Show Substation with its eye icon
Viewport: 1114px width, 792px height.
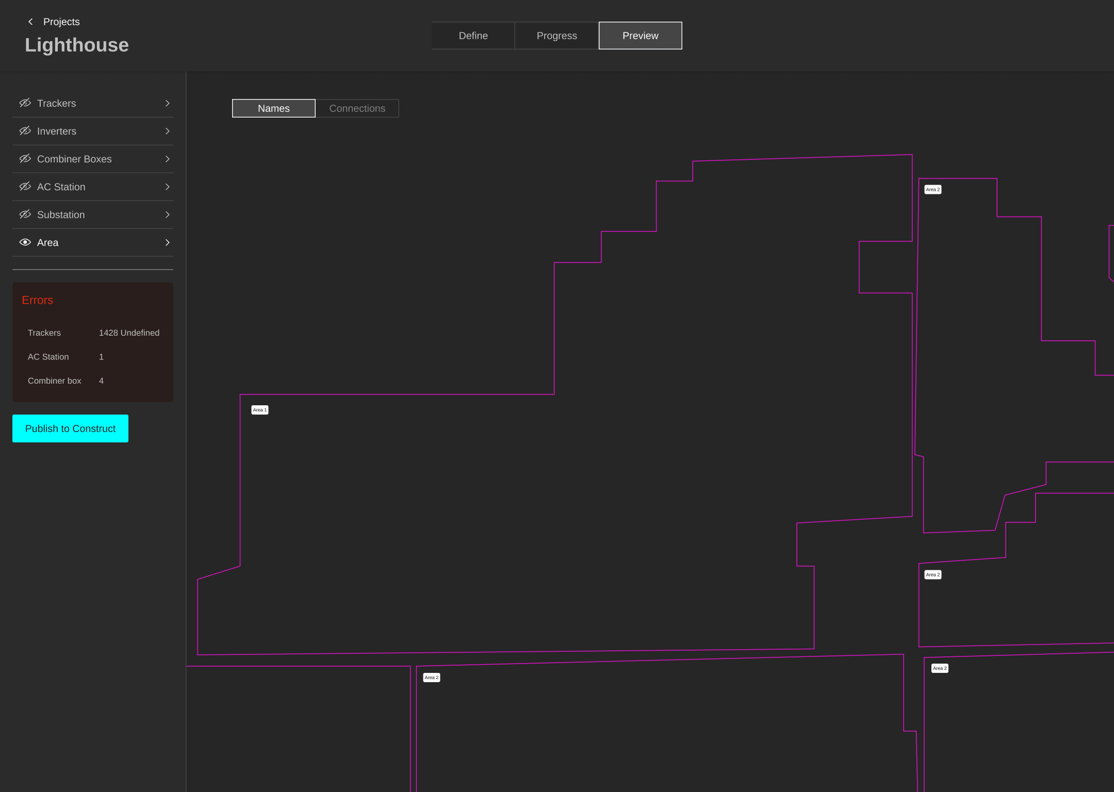coord(25,214)
